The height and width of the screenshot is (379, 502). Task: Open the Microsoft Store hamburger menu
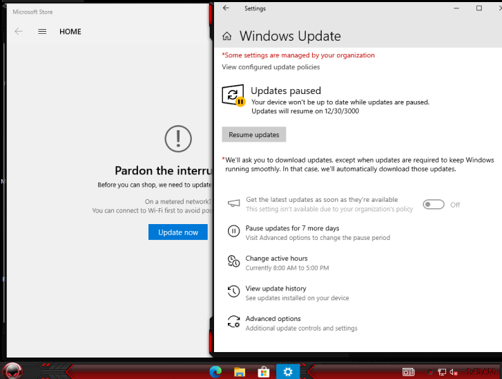point(42,31)
